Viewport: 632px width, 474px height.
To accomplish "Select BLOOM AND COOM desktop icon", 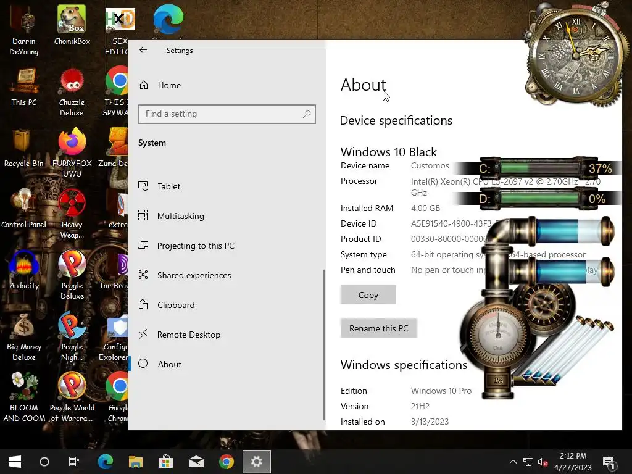I will point(24,397).
